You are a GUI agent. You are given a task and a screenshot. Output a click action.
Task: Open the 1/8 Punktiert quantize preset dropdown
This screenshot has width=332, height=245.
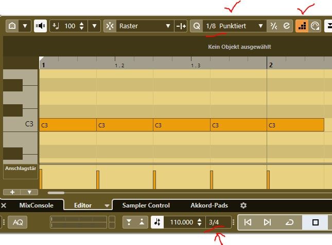tap(261, 26)
